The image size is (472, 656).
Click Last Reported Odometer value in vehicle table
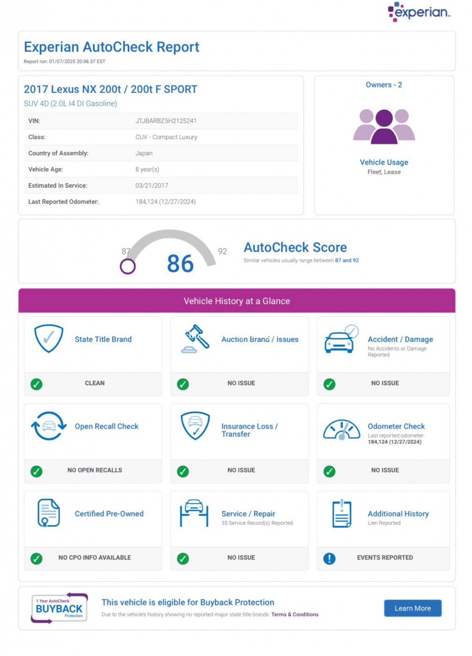point(165,202)
